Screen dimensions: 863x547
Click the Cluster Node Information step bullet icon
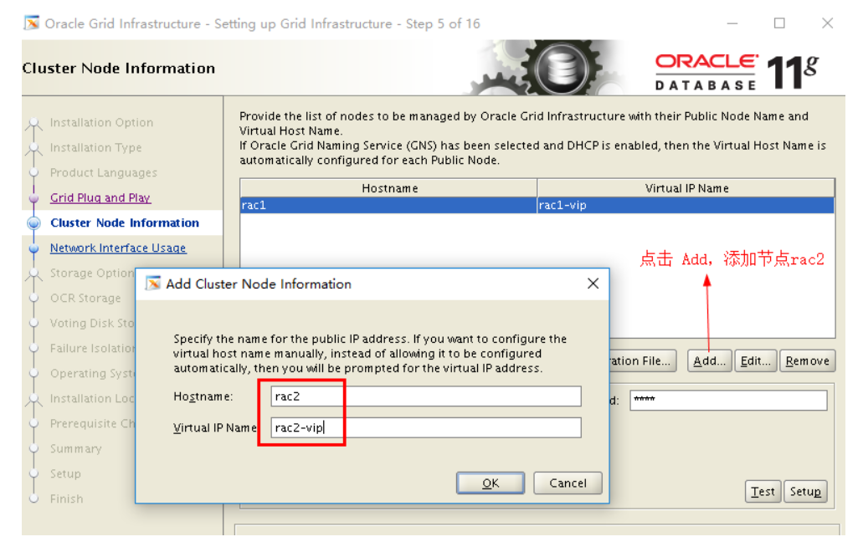coord(33,222)
